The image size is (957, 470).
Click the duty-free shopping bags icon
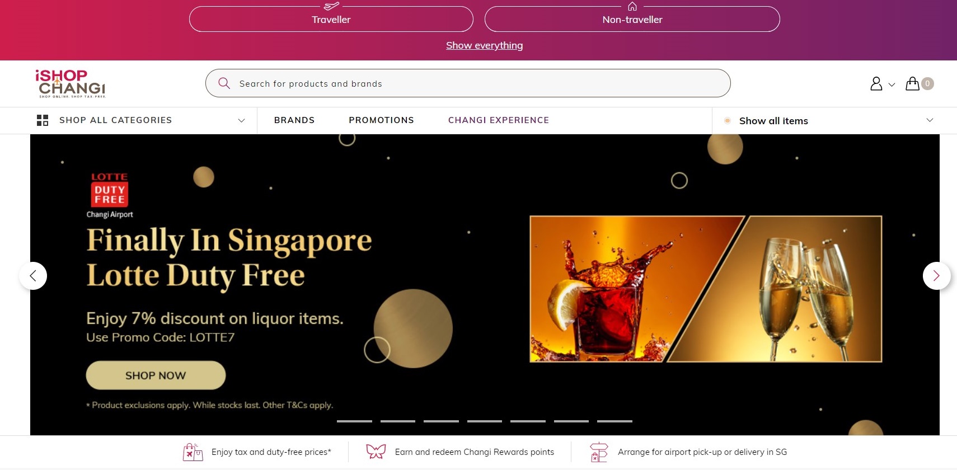193,452
